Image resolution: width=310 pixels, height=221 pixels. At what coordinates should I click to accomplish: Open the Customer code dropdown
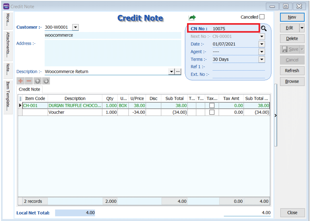tap(75, 27)
